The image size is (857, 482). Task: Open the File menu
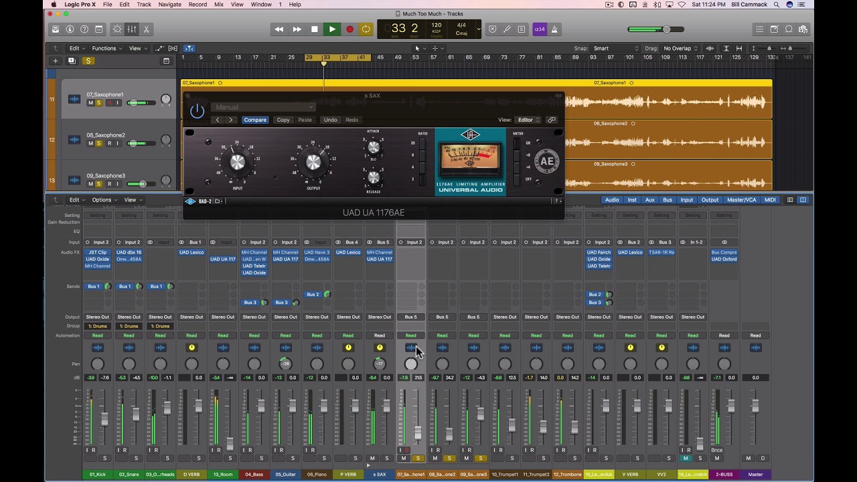pos(107,5)
